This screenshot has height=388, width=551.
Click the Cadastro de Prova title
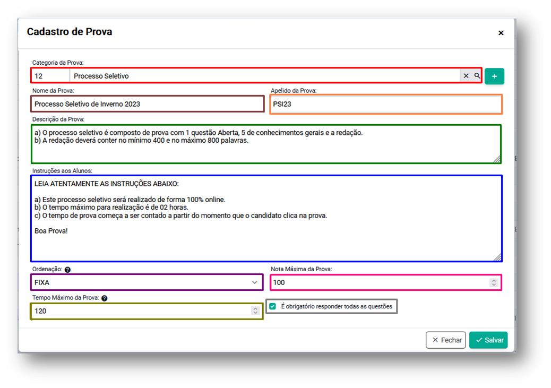[x=70, y=32]
